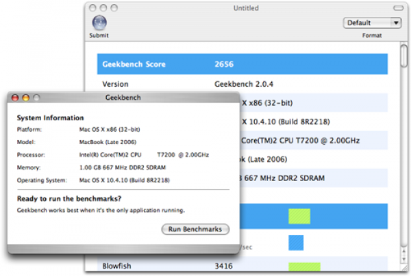Open the Default format dropdown
This screenshot has width=411, height=276.
[372, 23]
